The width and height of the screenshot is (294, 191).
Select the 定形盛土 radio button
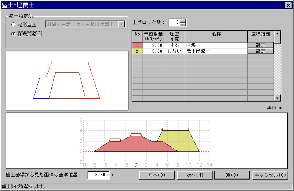point(13,24)
